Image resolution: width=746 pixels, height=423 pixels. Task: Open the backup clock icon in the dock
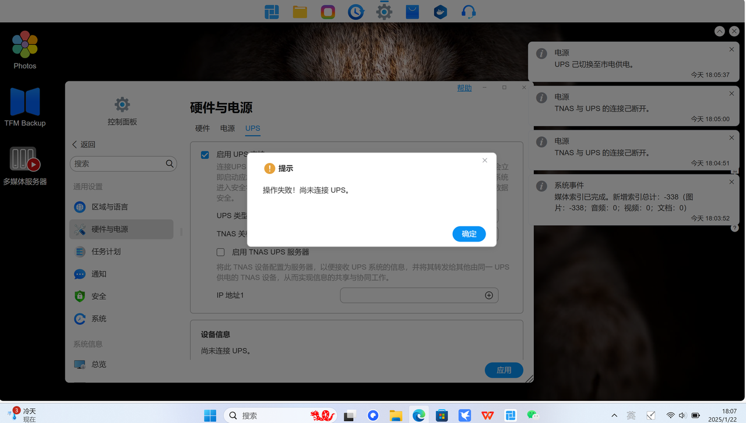(x=356, y=11)
